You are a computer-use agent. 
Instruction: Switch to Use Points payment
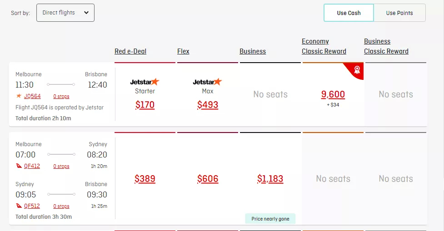click(x=399, y=13)
